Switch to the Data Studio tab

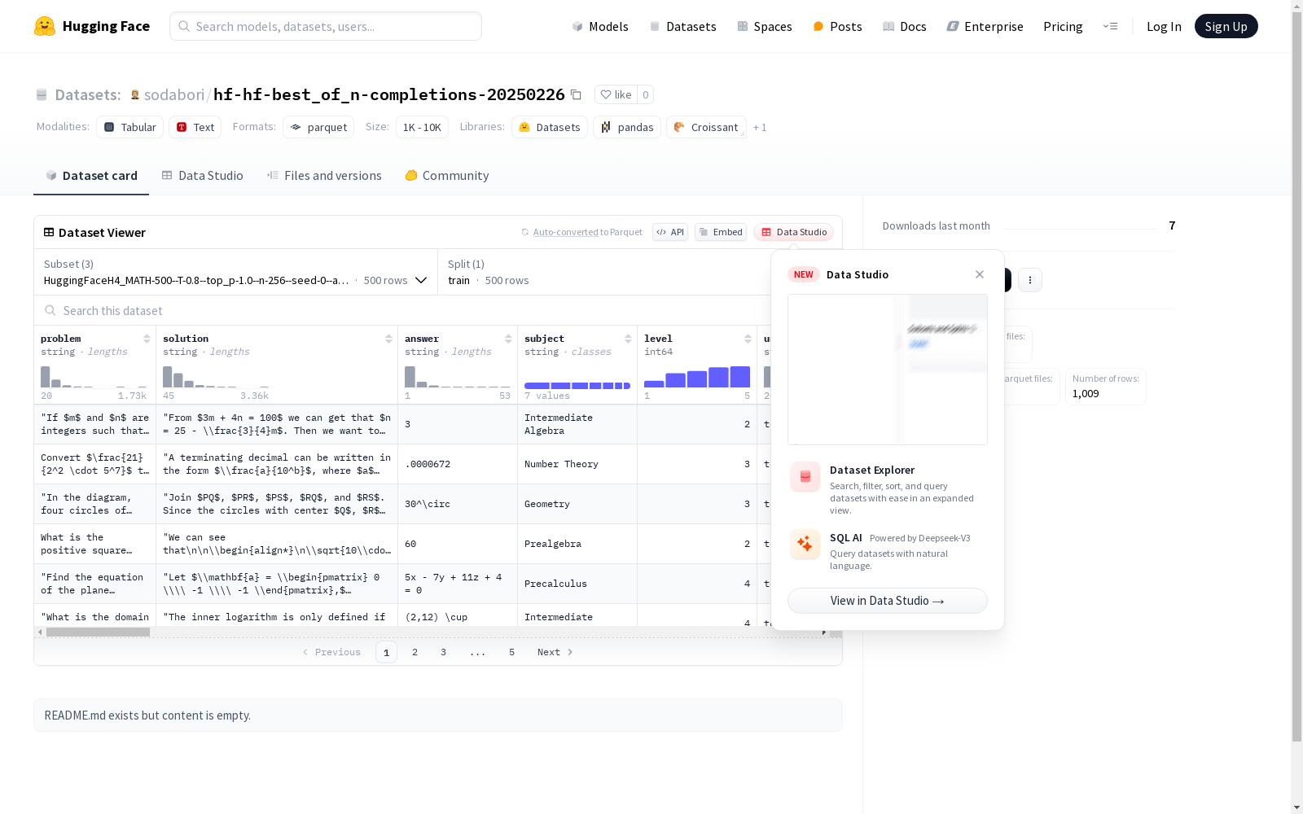pos(203,176)
